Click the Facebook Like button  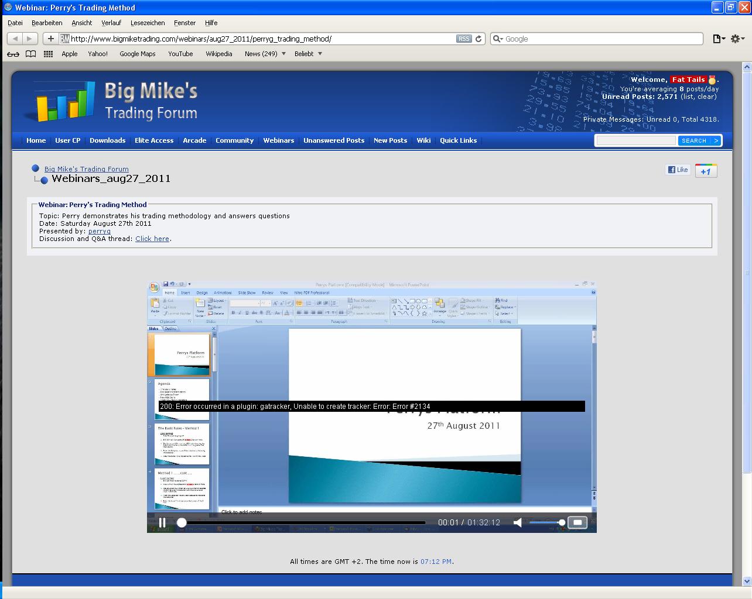click(678, 170)
